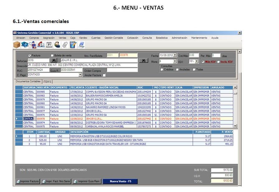Check the Anular Factura checkbox
This screenshot has width=279, height=192.
click(104, 75)
